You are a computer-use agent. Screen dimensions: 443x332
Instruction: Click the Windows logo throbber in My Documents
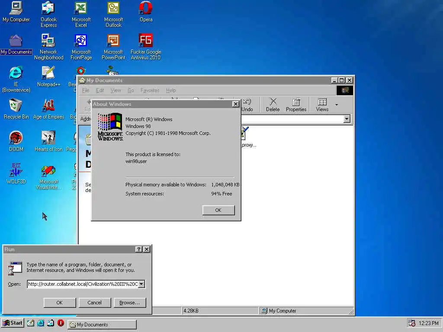(345, 90)
